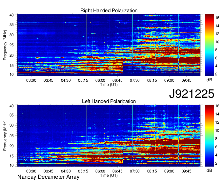Click "15" frequency tick on Left Handed plot
This screenshot has width=223, height=181.
click(x=11, y=156)
